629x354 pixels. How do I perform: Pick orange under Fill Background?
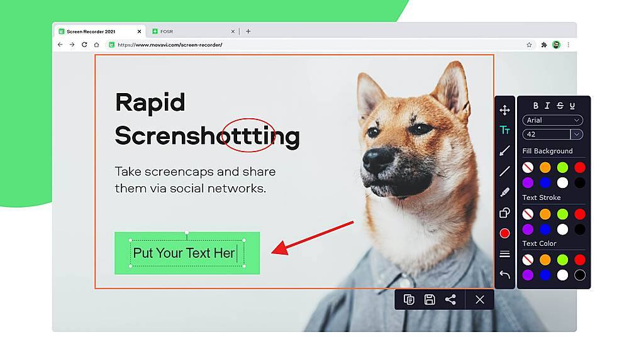pos(545,167)
